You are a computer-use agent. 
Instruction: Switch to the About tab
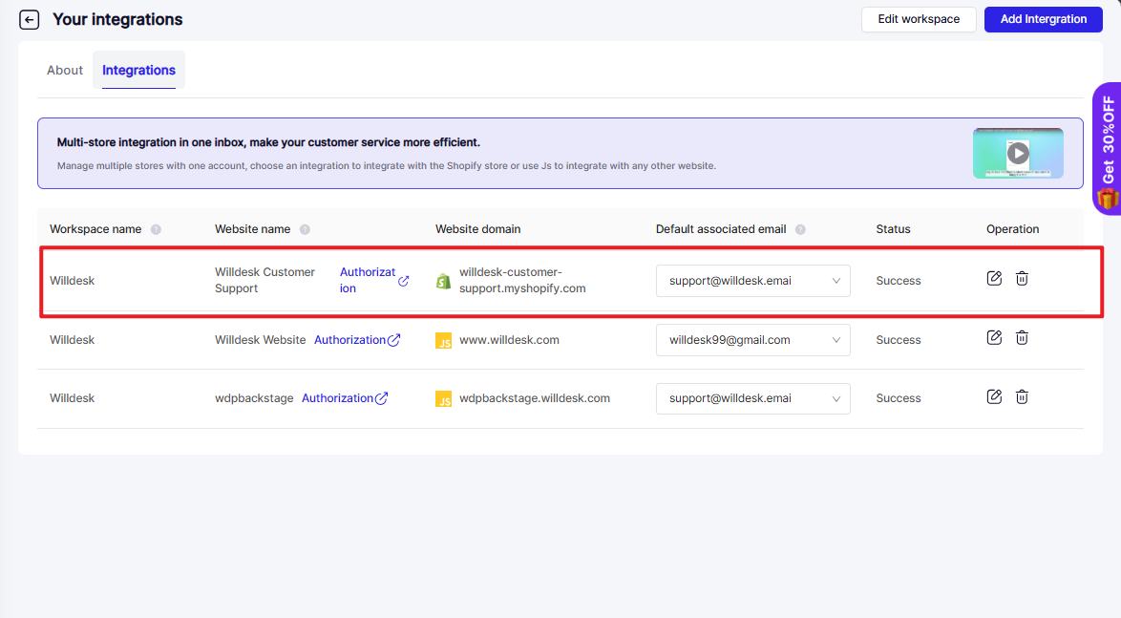pyautogui.click(x=65, y=70)
